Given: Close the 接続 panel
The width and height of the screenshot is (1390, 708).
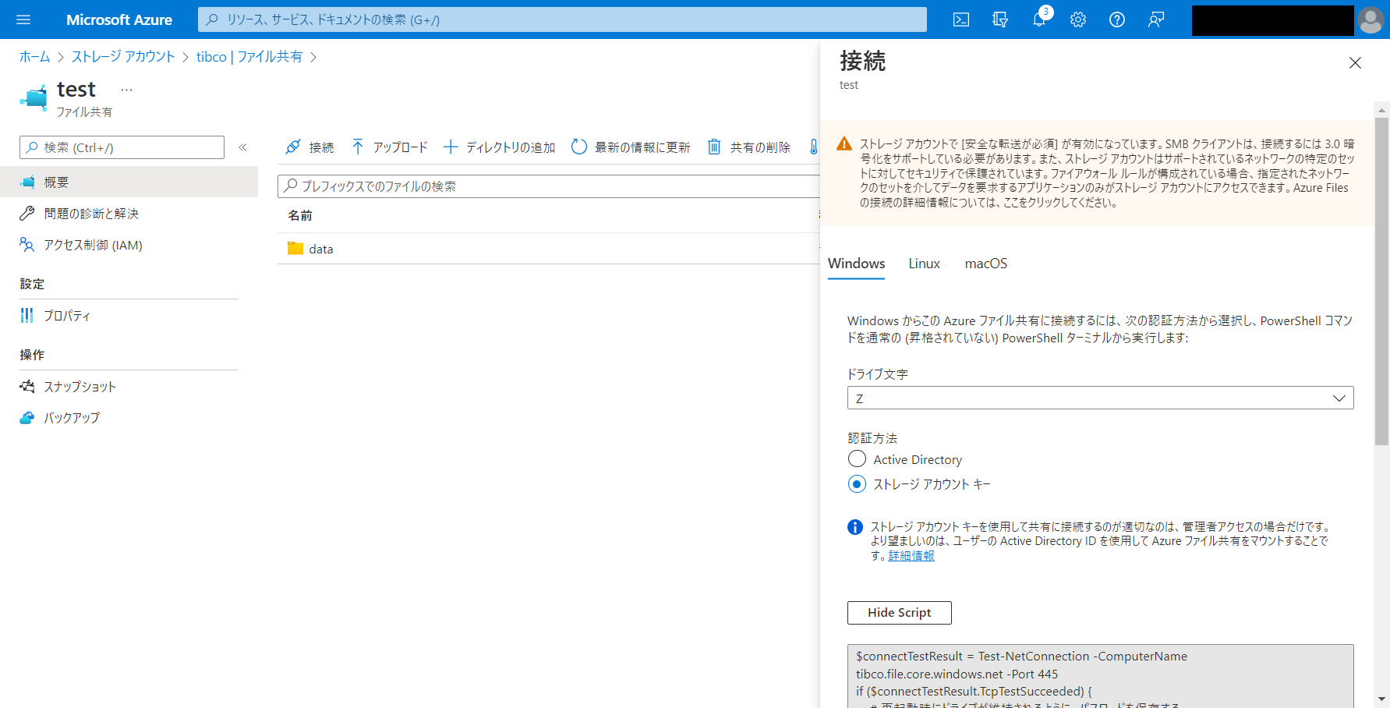Looking at the screenshot, I should pos(1355,63).
